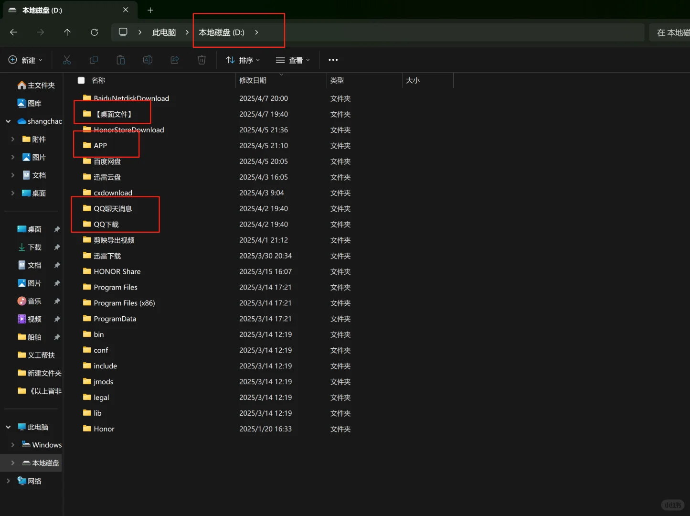Open the three-dot more options menu
The width and height of the screenshot is (690, 516).
[x=333, y=60]
